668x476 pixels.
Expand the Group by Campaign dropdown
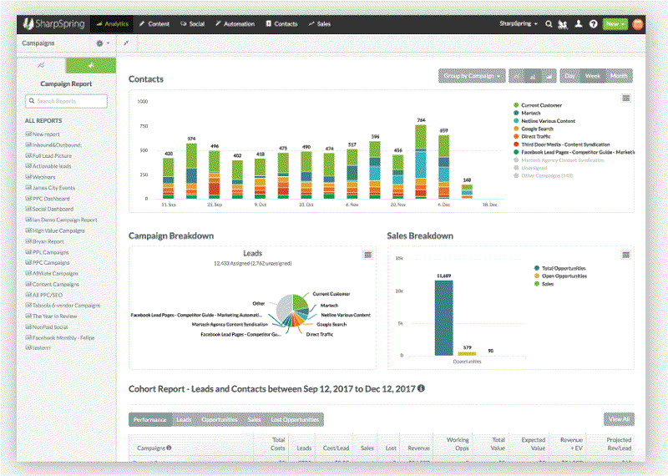472,76
